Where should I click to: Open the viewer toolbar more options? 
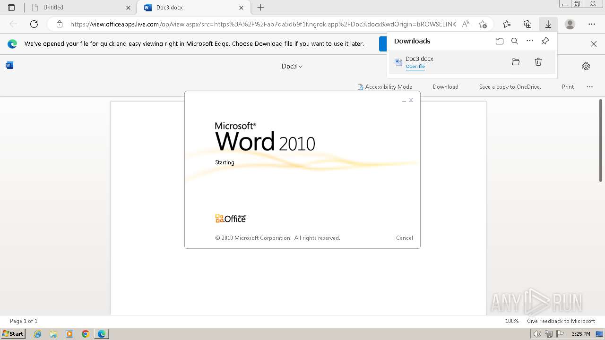589,87
